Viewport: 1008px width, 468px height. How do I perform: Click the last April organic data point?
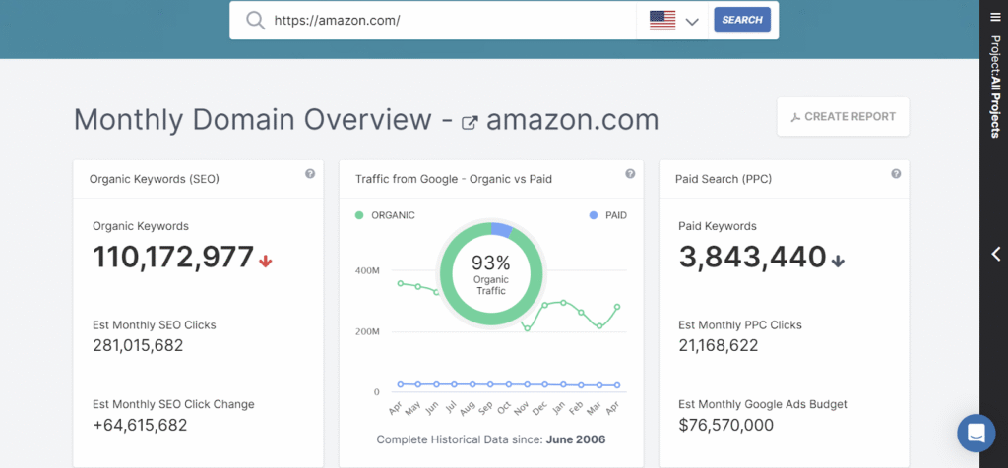coord(617,307)
